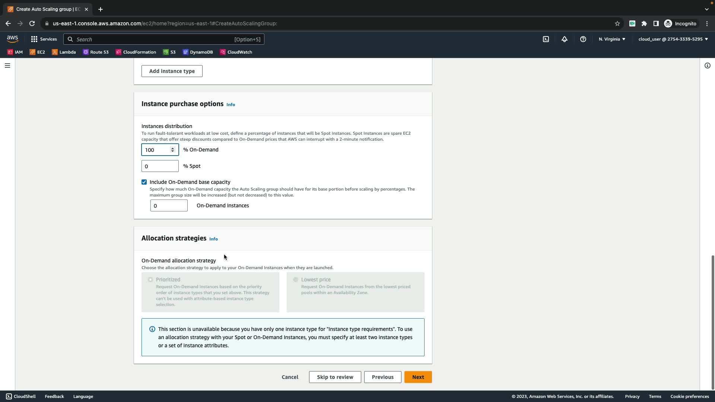Click the On-Demand percentage stepper arrows
The width and height of the screenshot is (715, 402).
tap(172, 150)
